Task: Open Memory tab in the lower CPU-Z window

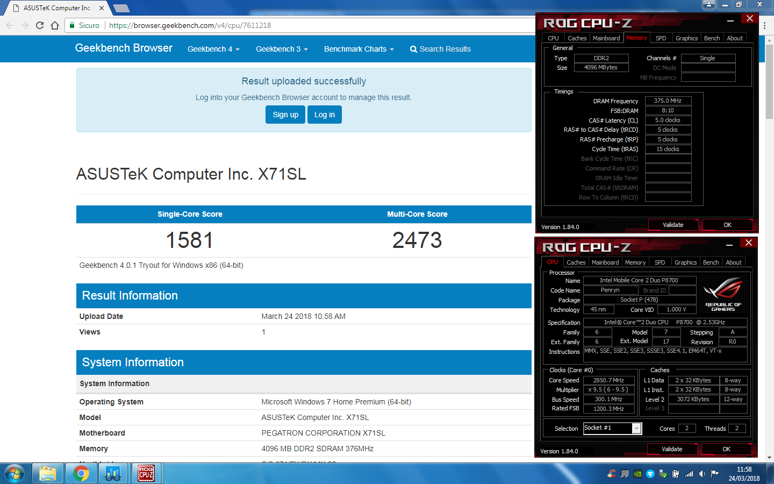Action: point(635,262)
